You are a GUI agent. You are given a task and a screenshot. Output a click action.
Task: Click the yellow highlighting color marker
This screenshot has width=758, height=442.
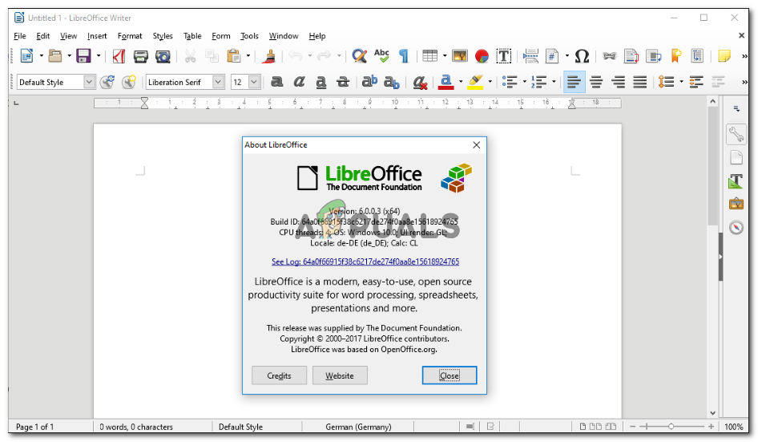(476, 83)
